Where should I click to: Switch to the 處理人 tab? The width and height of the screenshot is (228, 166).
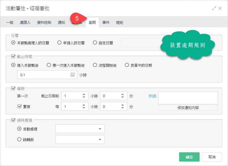pos(25,22)
